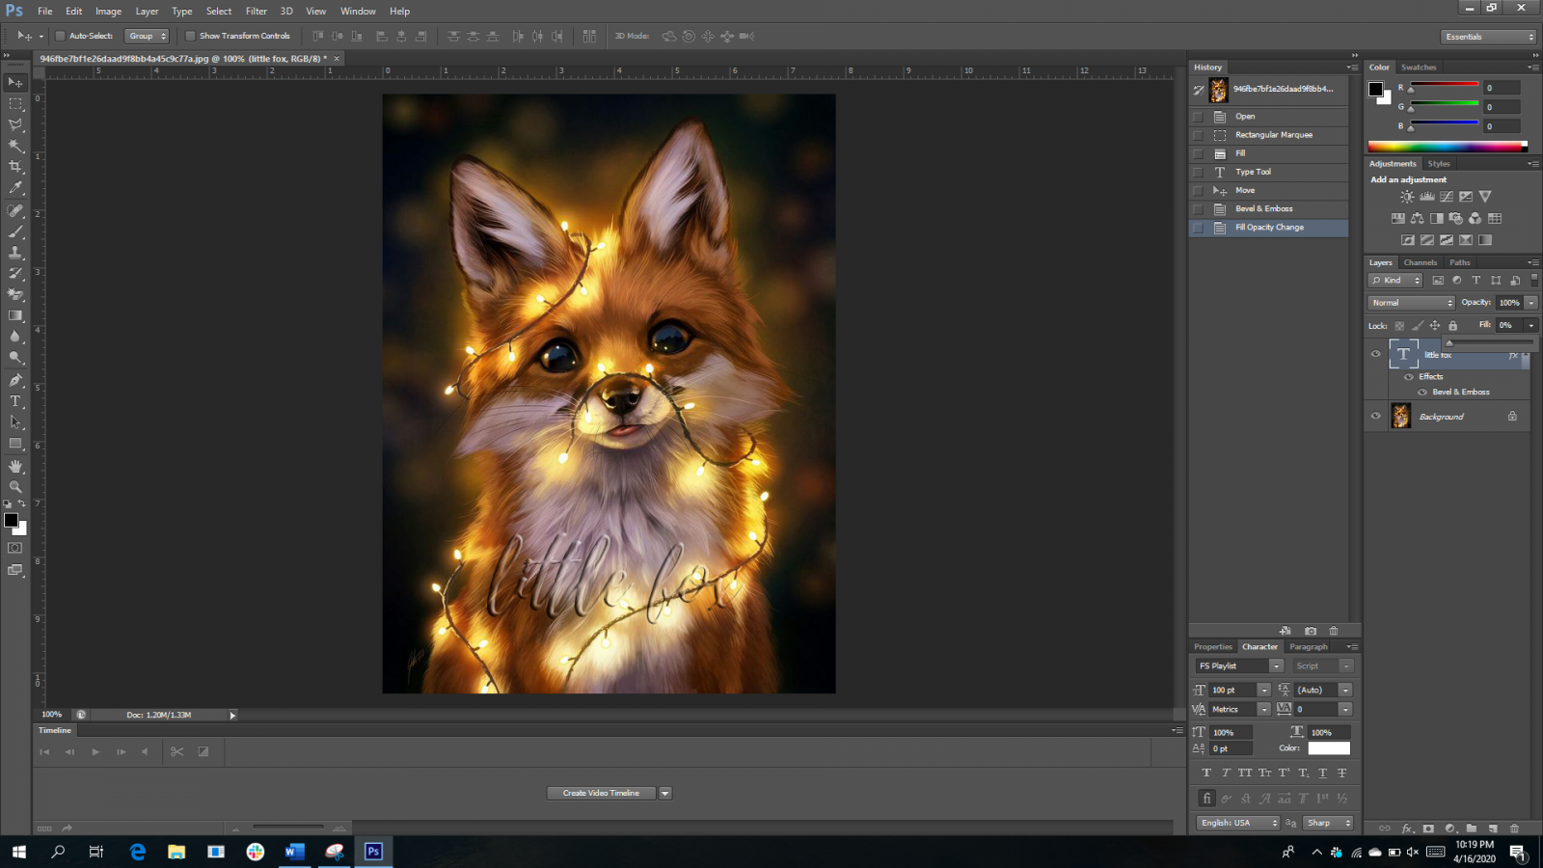
Task: Check Show Transform Controls option
Action: pyautogui.click(x=190, y=36)
